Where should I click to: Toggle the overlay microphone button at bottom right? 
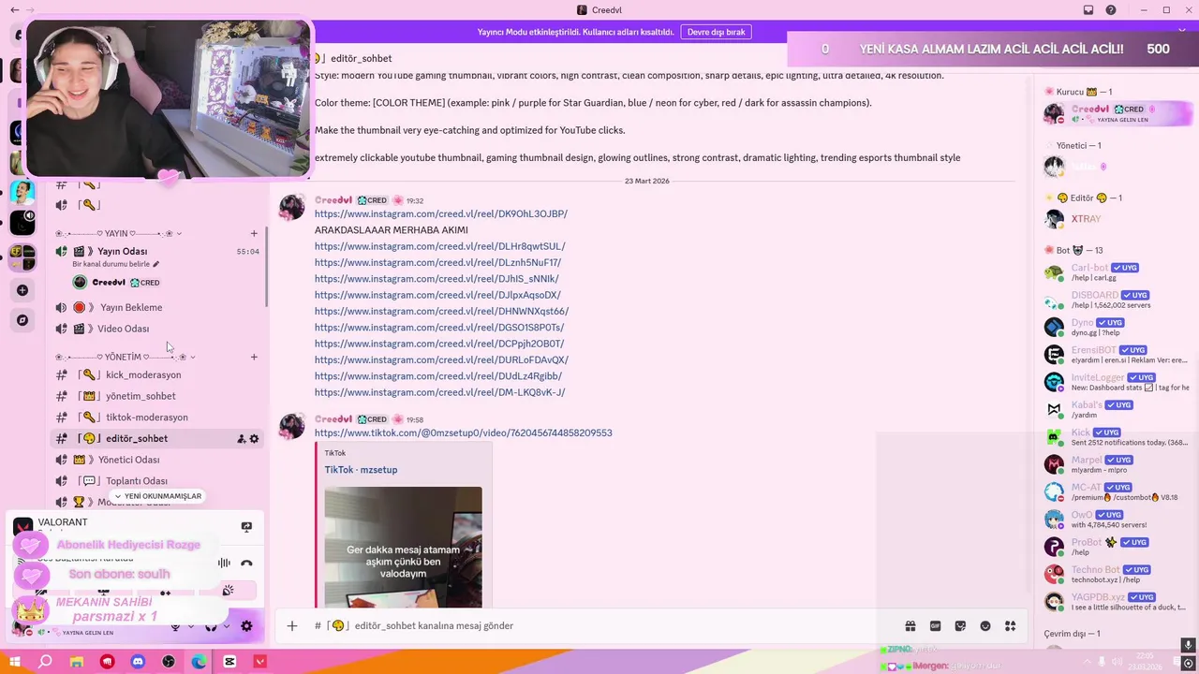click(1189, 645)
